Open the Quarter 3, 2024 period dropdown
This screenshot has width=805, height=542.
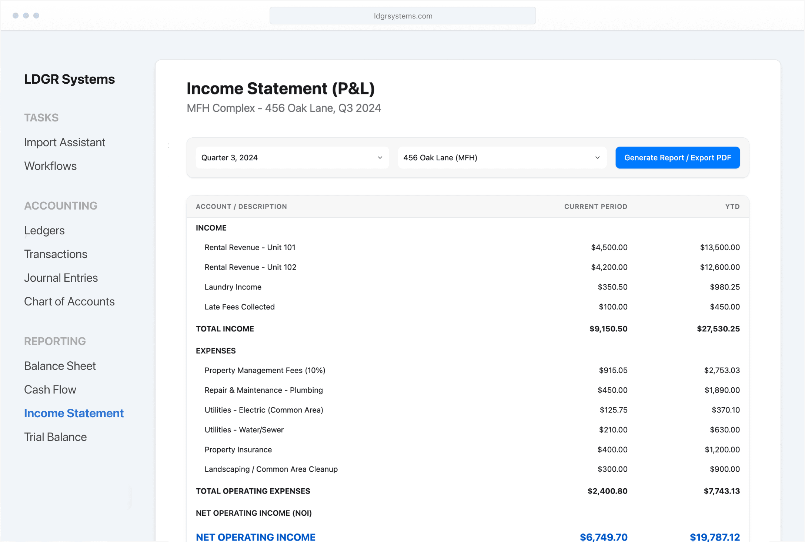click(x=292, y=158)
